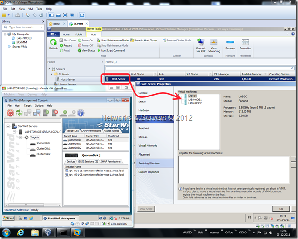Screen dimensions: 298x239
Task: Open the Host Status column filter dropdown
Action: coord(155,74)
